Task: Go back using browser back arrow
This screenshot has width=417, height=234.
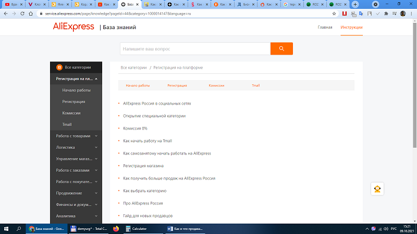Action: [6, 14]
